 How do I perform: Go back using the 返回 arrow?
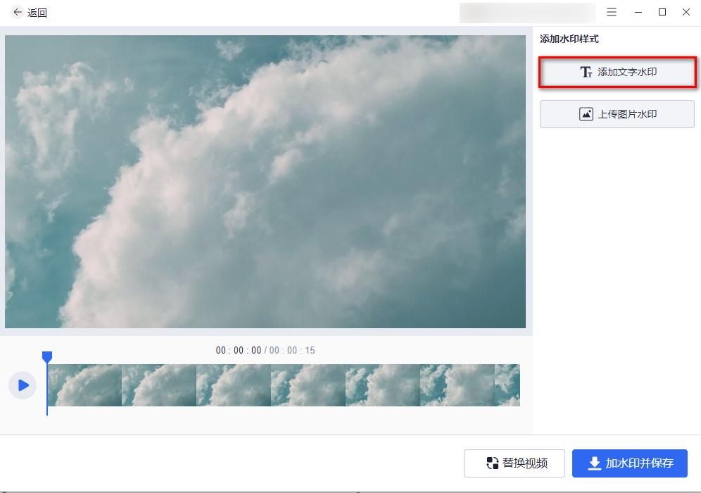click(18, 12)
